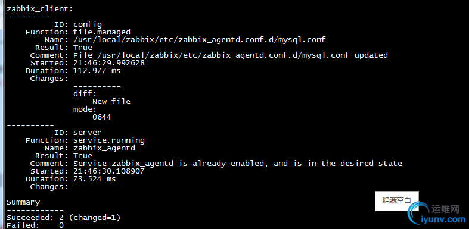
Task: Click the file.managed function value
Action: tap(102, 32)
